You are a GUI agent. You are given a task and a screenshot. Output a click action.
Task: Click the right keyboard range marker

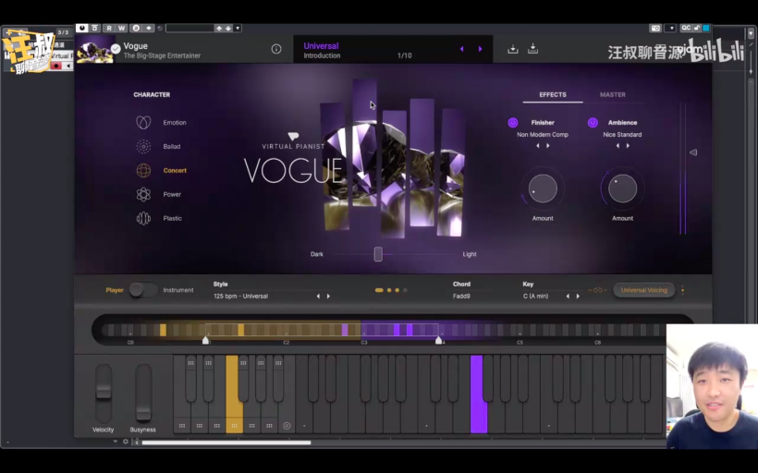pos(438,340)
